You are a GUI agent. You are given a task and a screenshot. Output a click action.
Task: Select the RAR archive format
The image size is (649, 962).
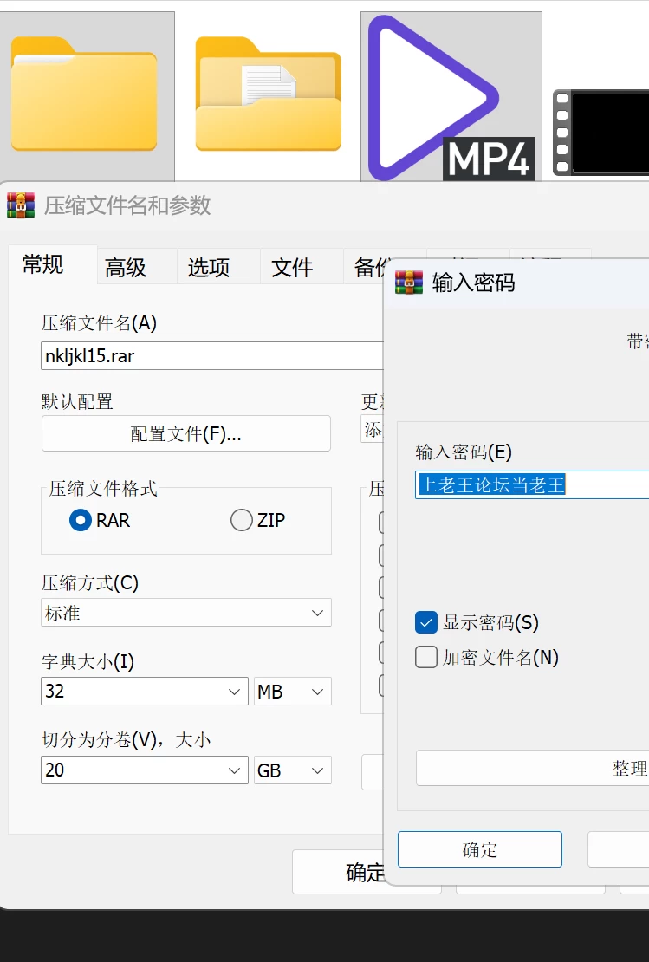click(100, 520)
